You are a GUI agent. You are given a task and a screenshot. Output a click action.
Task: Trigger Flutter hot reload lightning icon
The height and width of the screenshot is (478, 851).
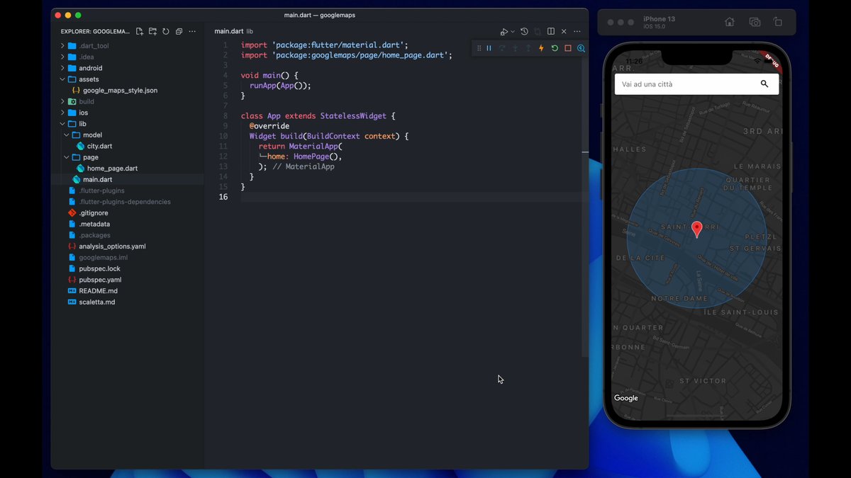pyautogui.click(x=541, y=48)
